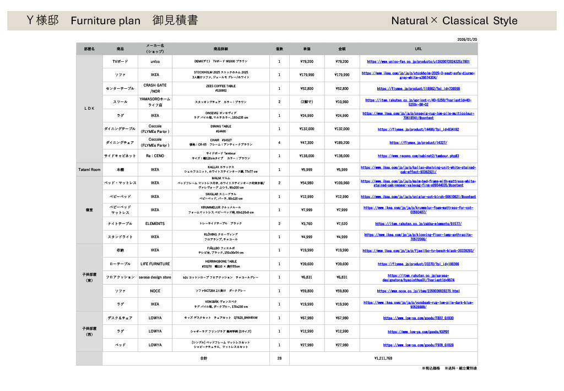
Task: Select the 'フロアクッション' product cell
Action: [120, 277]
